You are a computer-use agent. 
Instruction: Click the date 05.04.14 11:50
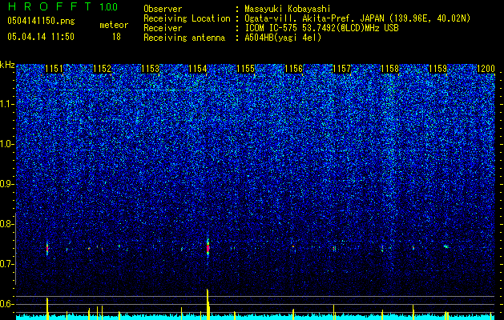pos(41,37)
